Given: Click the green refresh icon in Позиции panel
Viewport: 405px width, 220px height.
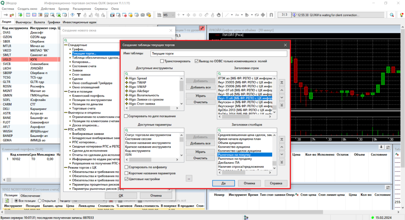Looking at the screenshot, I should (7, 201).
